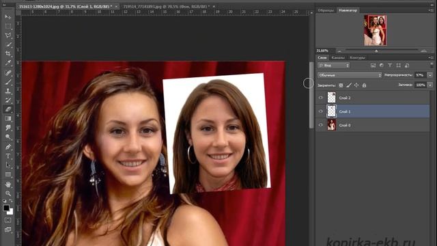The image size is (437, 246).
Task: Open the Navigator panel menu
Action: 431,10
